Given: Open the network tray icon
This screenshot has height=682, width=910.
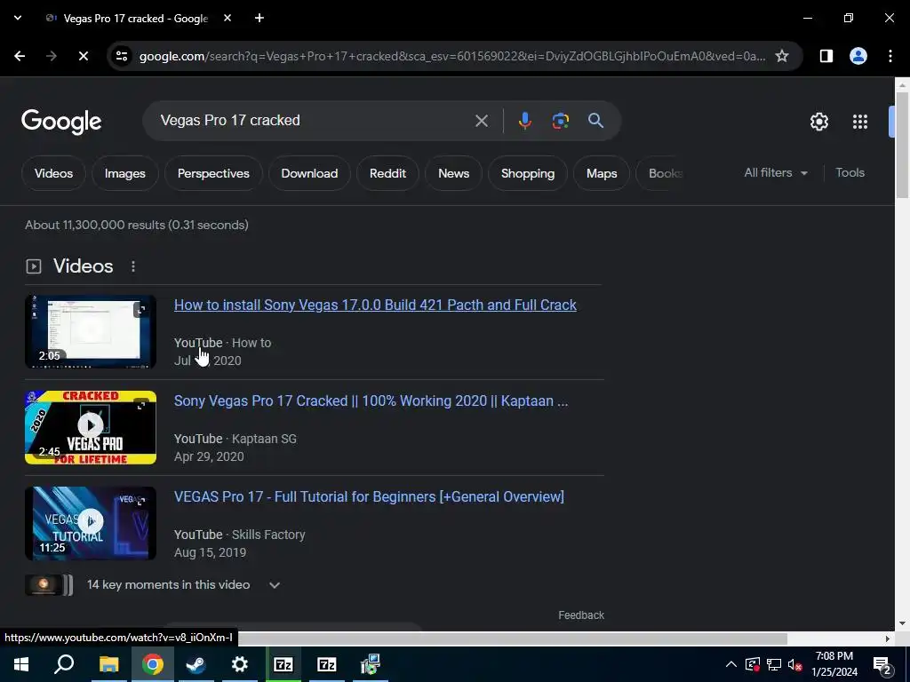Looking at the screenshot, I should (774, 664).
